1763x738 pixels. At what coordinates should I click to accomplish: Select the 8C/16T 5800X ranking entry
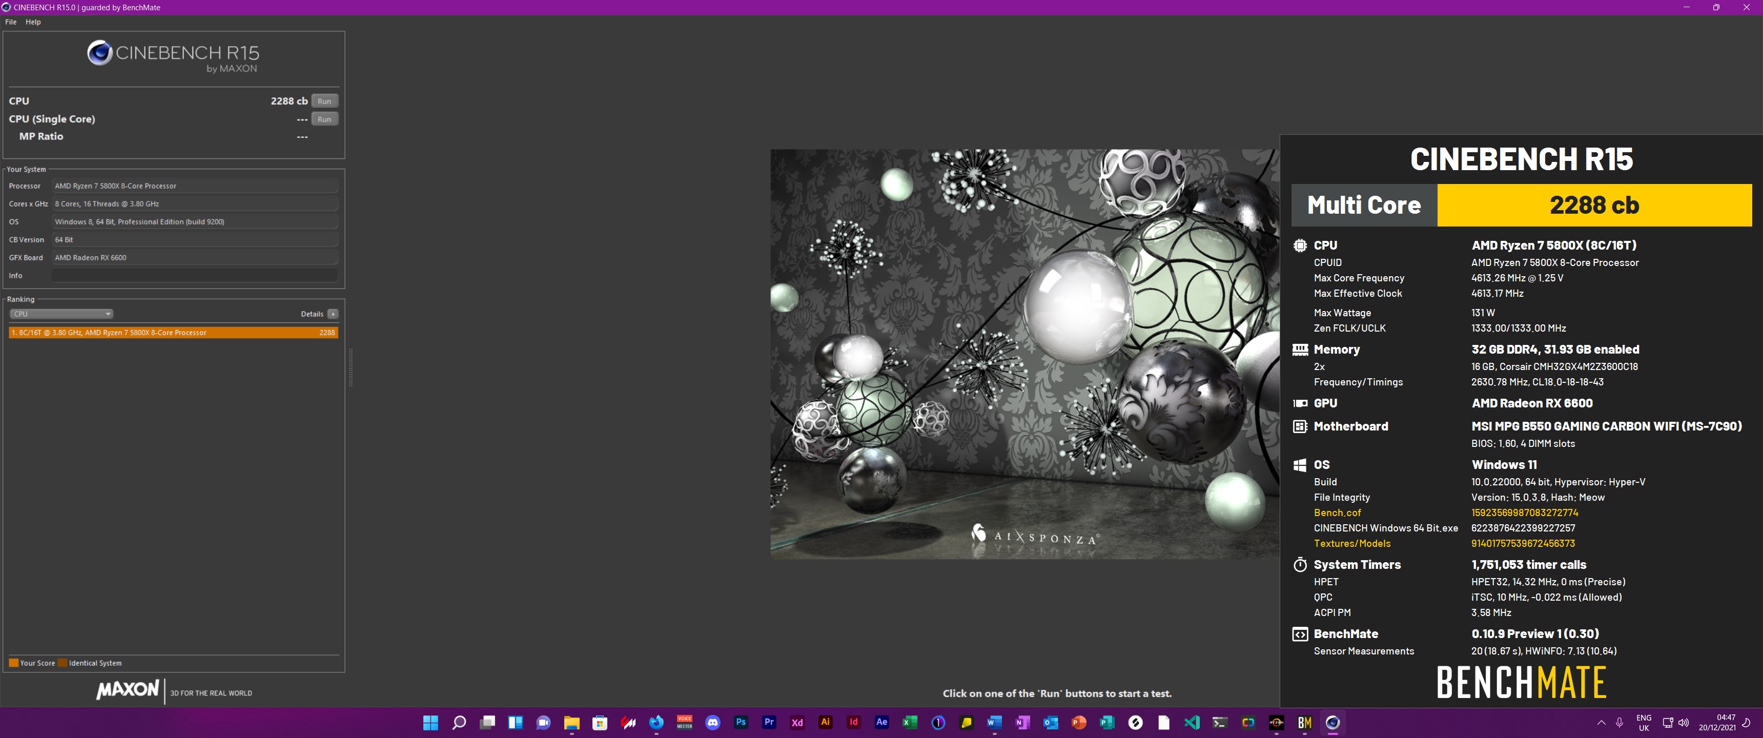point(173,332)
